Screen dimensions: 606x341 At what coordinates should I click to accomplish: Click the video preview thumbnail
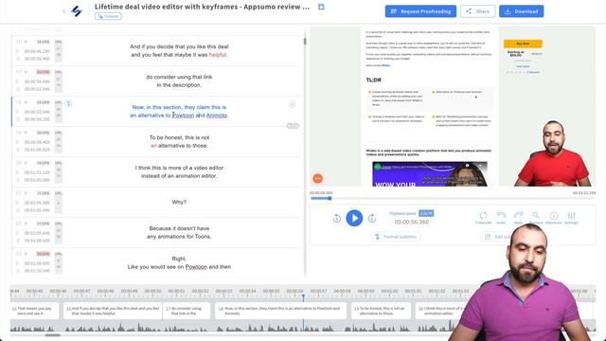453,106
